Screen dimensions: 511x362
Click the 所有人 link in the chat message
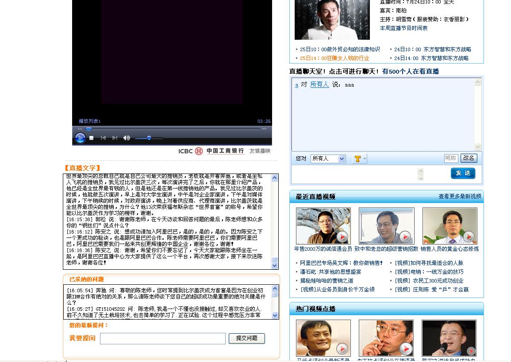point(319,84)
